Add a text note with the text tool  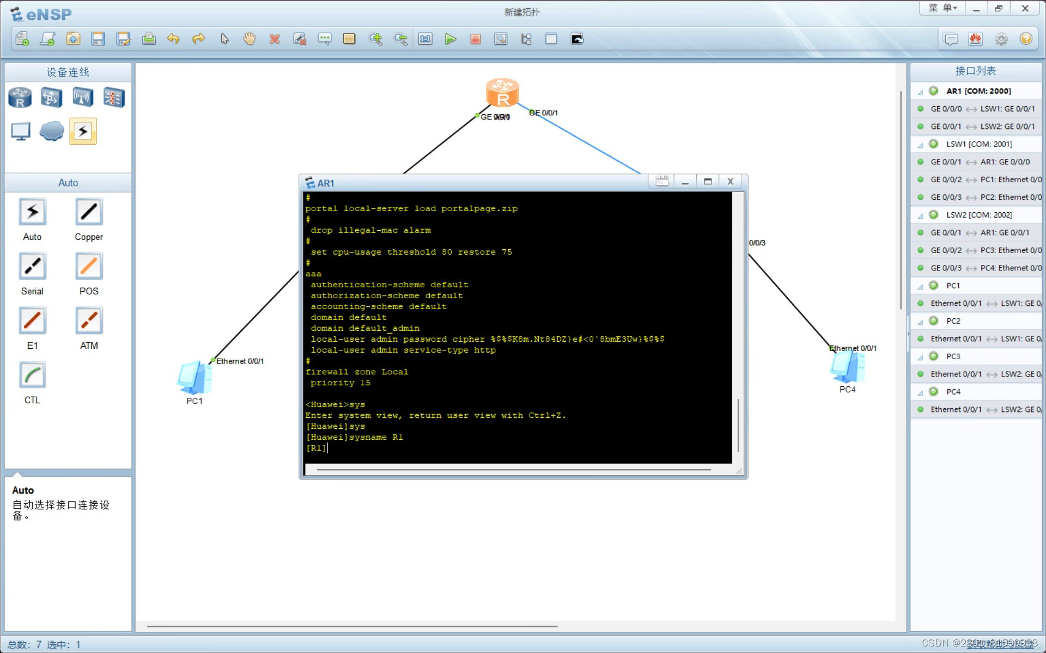325,39
